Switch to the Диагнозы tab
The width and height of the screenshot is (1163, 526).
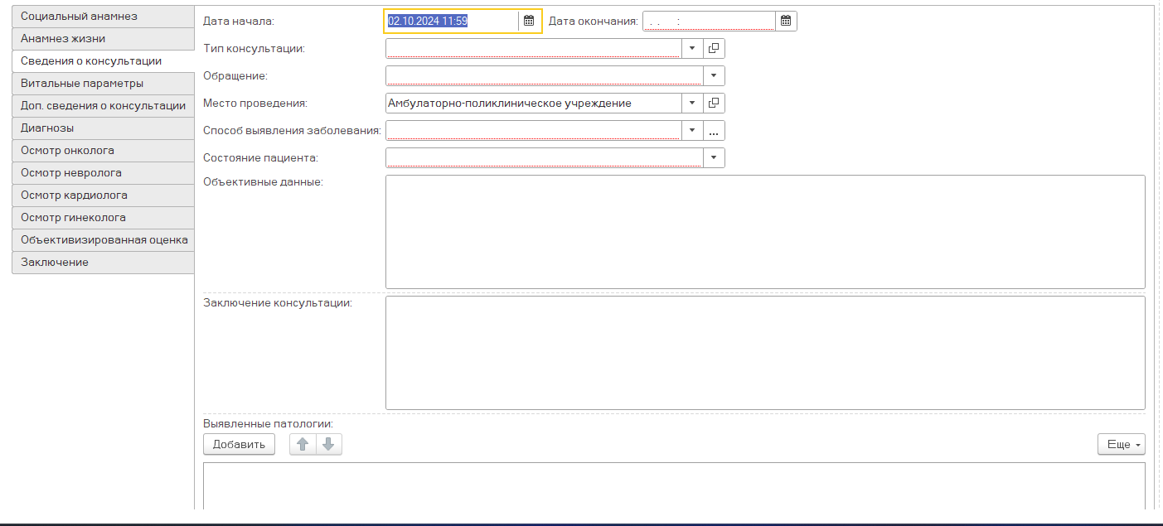(103, 128)
